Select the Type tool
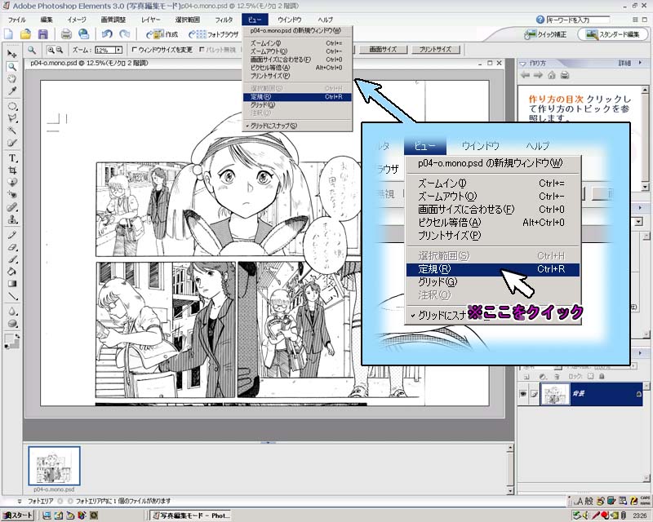This screenshot has height=522, width=653. click(12, 158)
